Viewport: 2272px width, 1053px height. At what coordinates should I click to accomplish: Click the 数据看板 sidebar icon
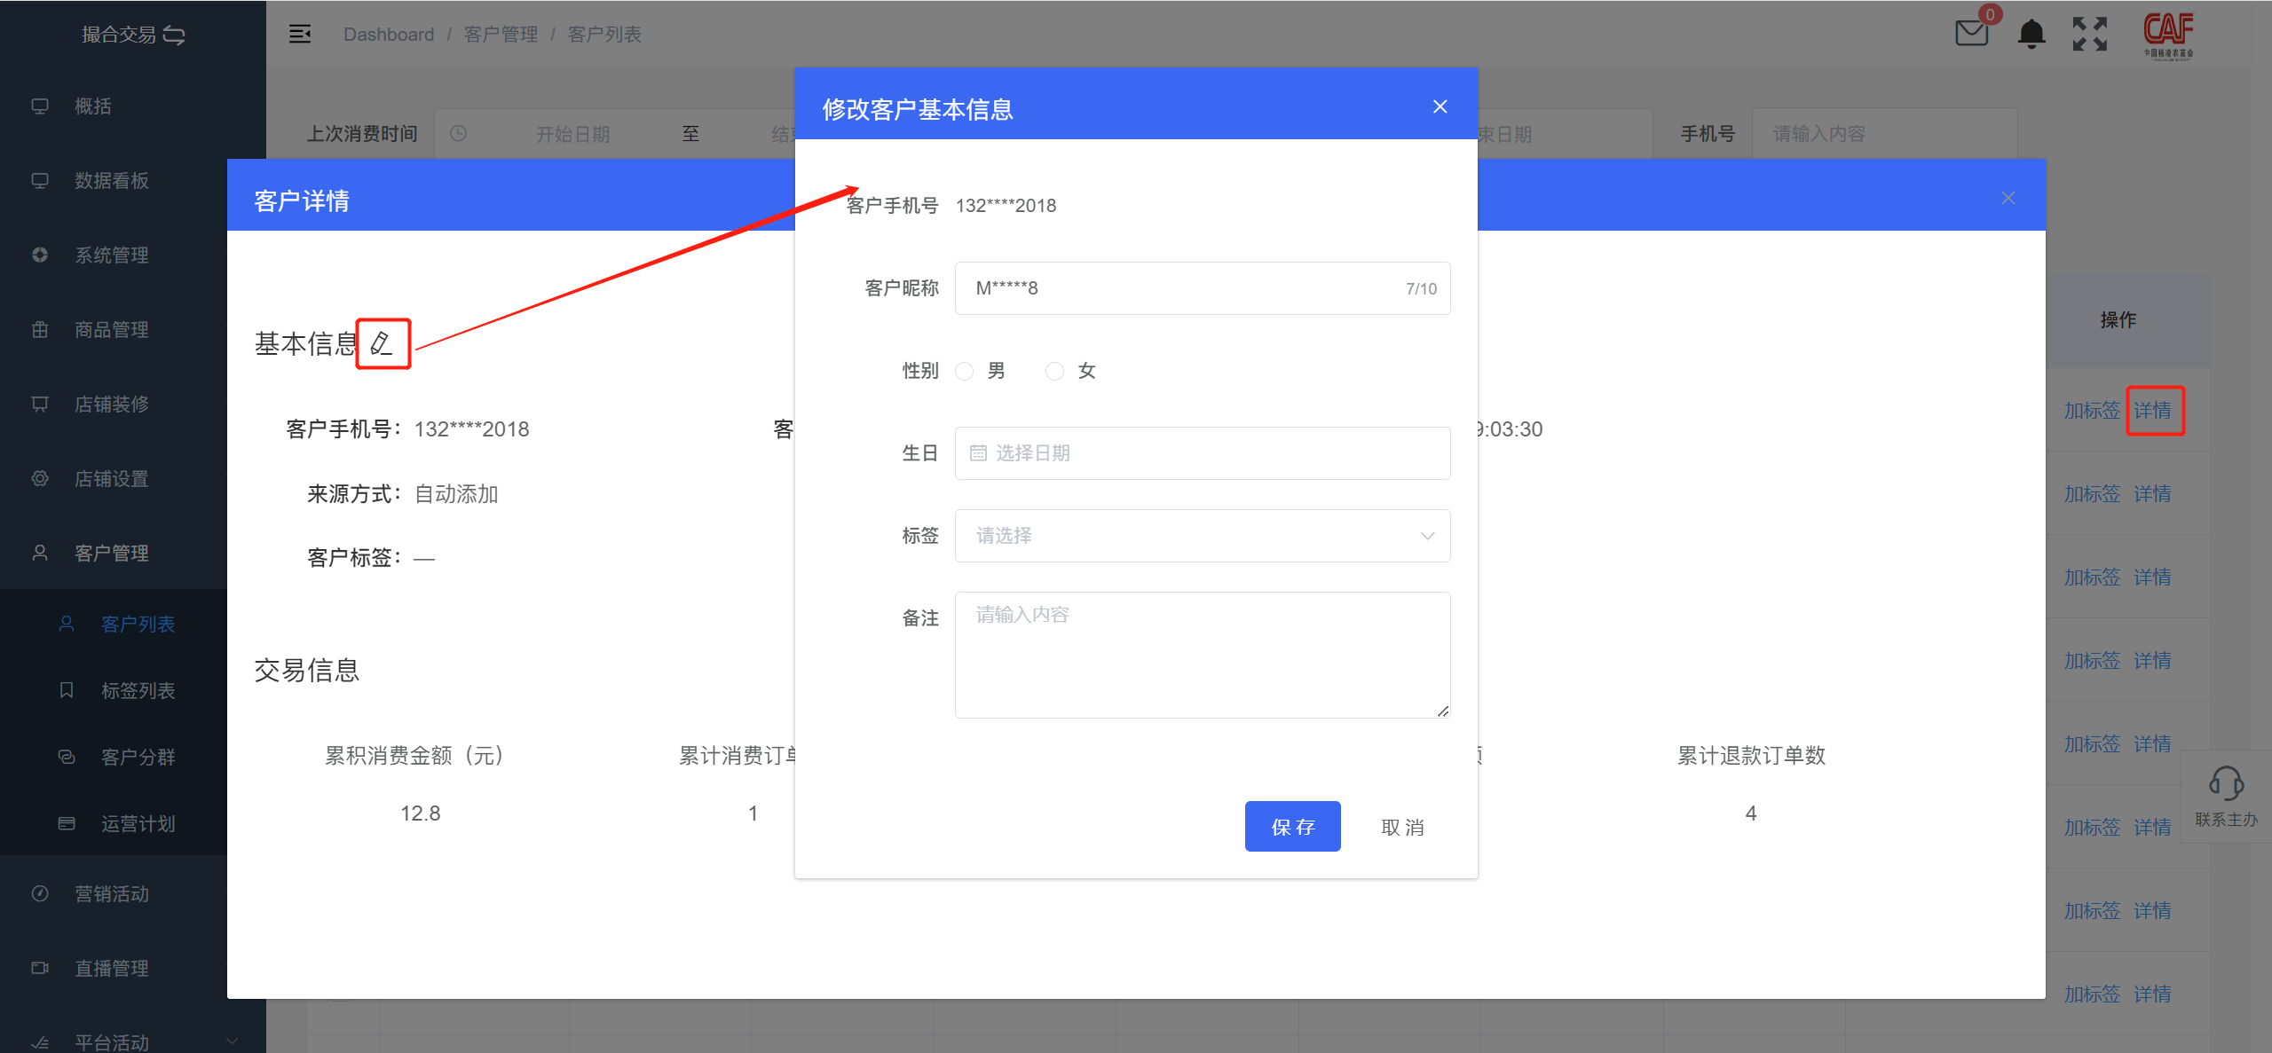click(x=40, y=181)
